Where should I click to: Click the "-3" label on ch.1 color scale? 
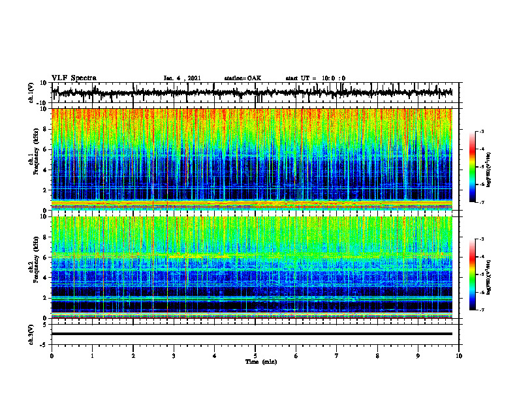481,131
